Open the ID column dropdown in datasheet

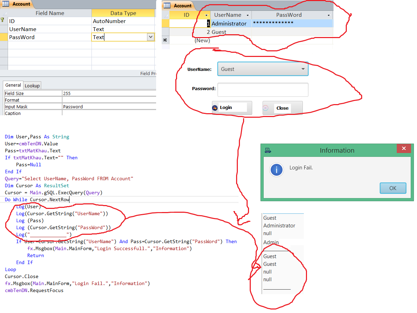click(206, 15)
